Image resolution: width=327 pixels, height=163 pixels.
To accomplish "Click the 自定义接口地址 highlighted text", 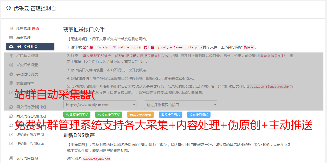I will pos(273,56).
